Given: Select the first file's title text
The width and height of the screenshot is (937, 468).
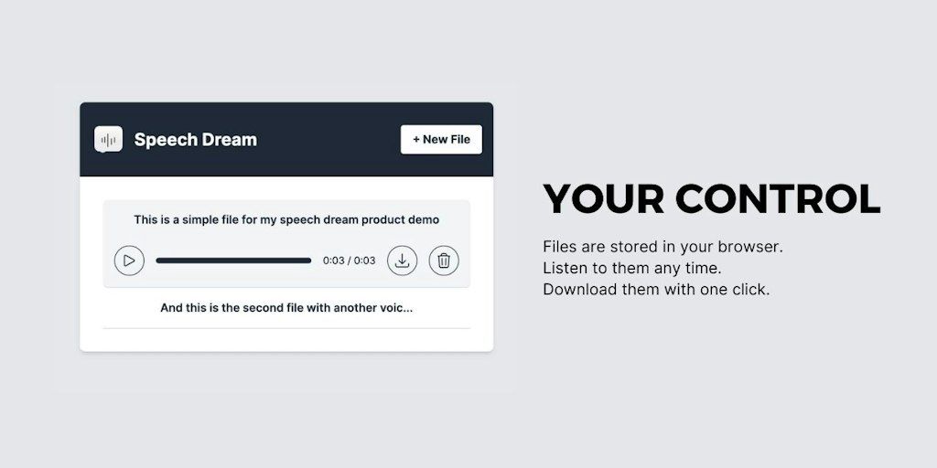Looking at the screenshot, I should (286, 219).
